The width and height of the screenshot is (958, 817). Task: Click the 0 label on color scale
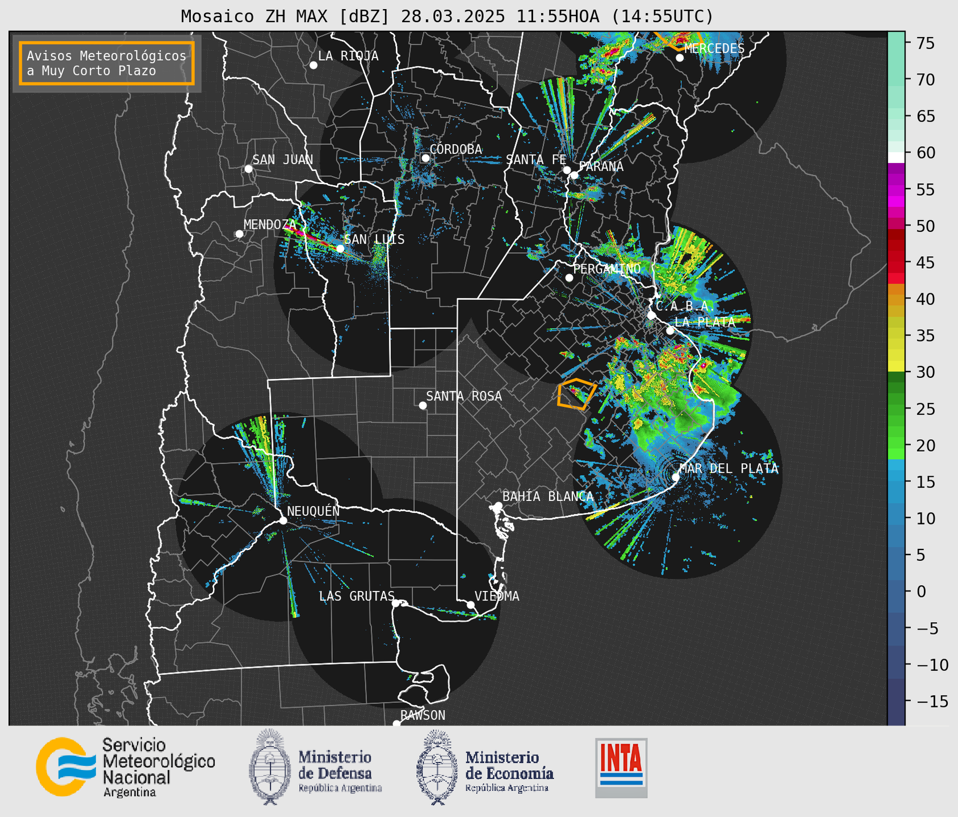(921, 591)
